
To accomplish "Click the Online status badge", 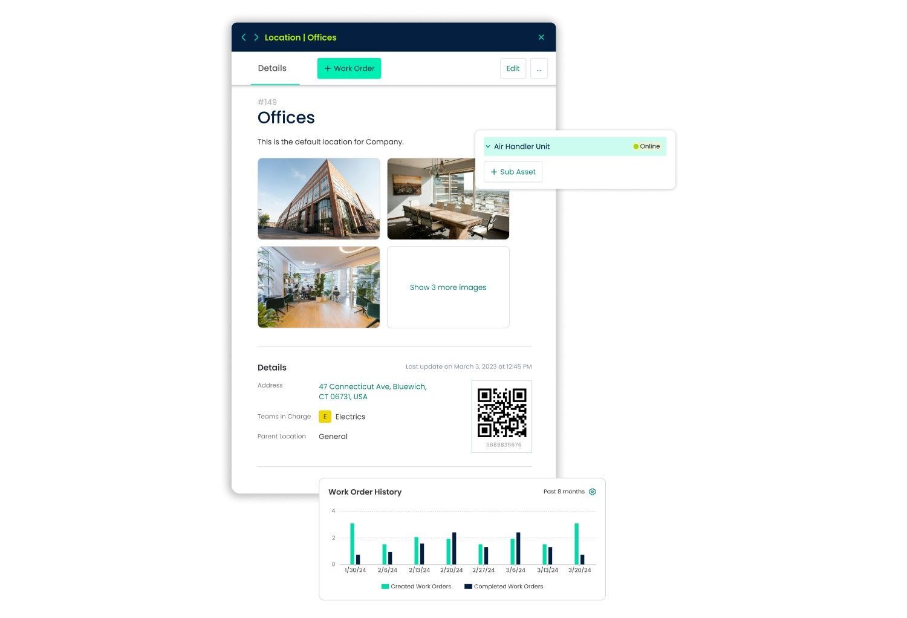I will (646, 146).
